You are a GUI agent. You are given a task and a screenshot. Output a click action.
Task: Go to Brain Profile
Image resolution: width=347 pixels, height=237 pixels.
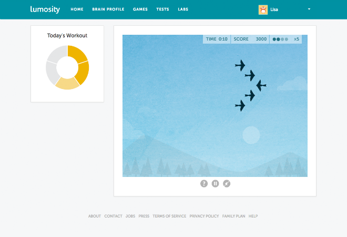[108, 9]
